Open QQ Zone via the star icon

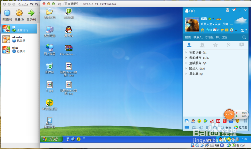click(x=203, y=30)
